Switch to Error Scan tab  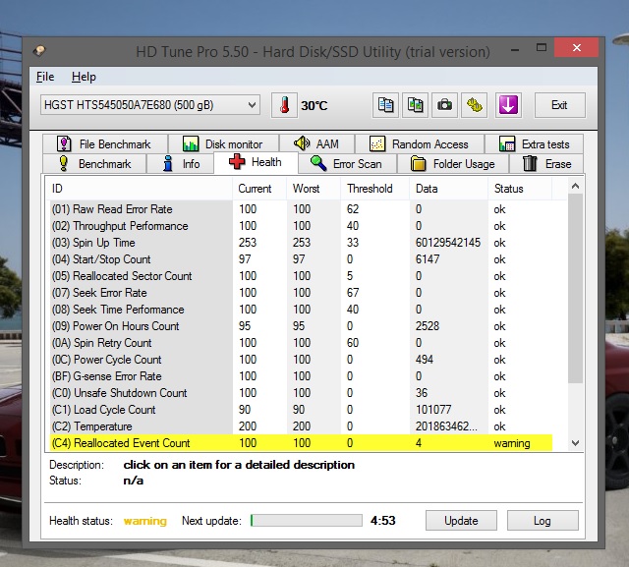(347, 163)
